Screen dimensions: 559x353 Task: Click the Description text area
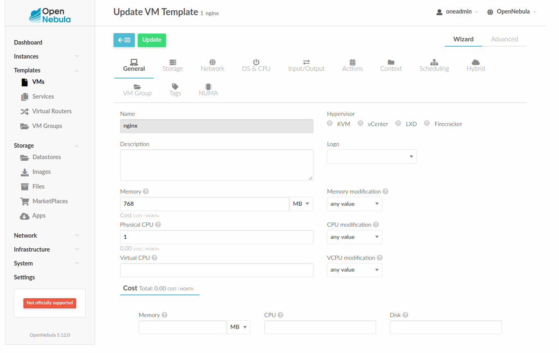[217, 165]
